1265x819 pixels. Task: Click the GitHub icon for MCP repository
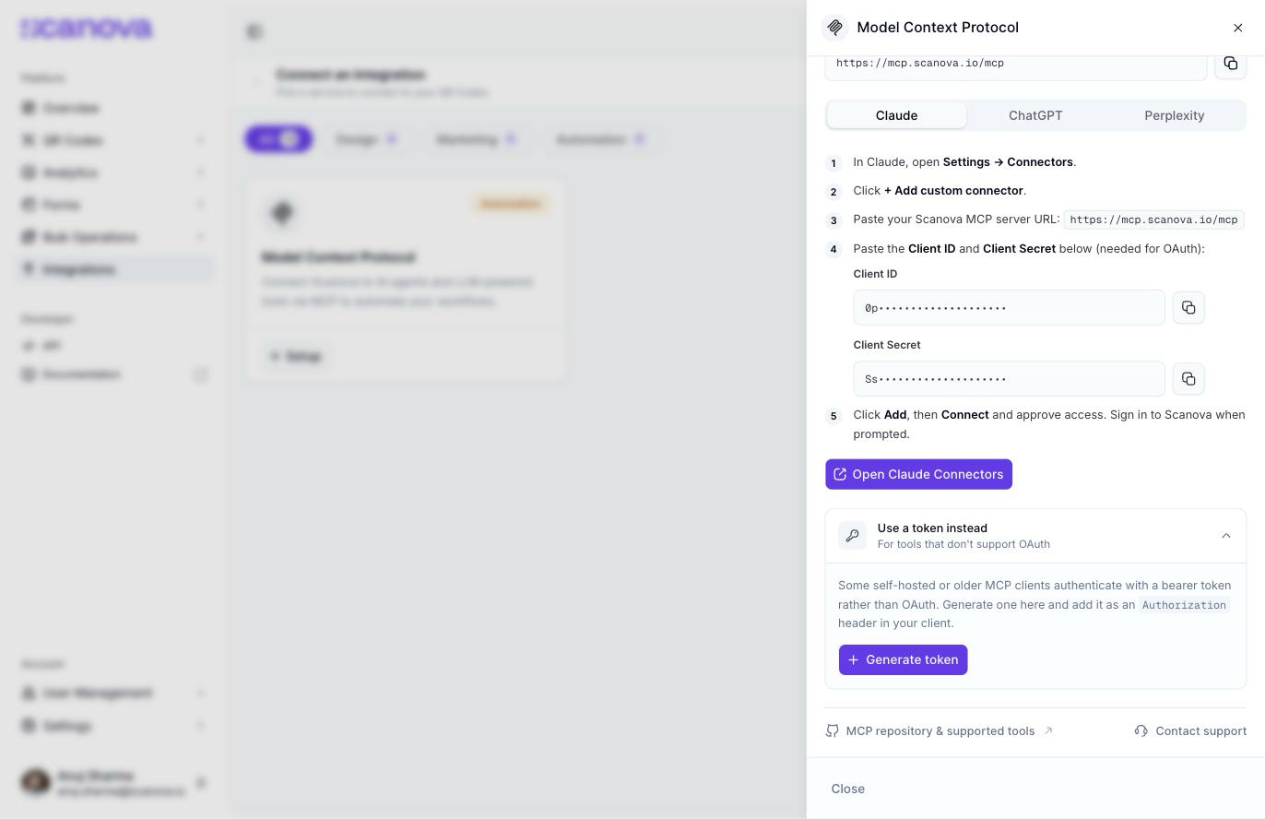click(x=833, y=731)
